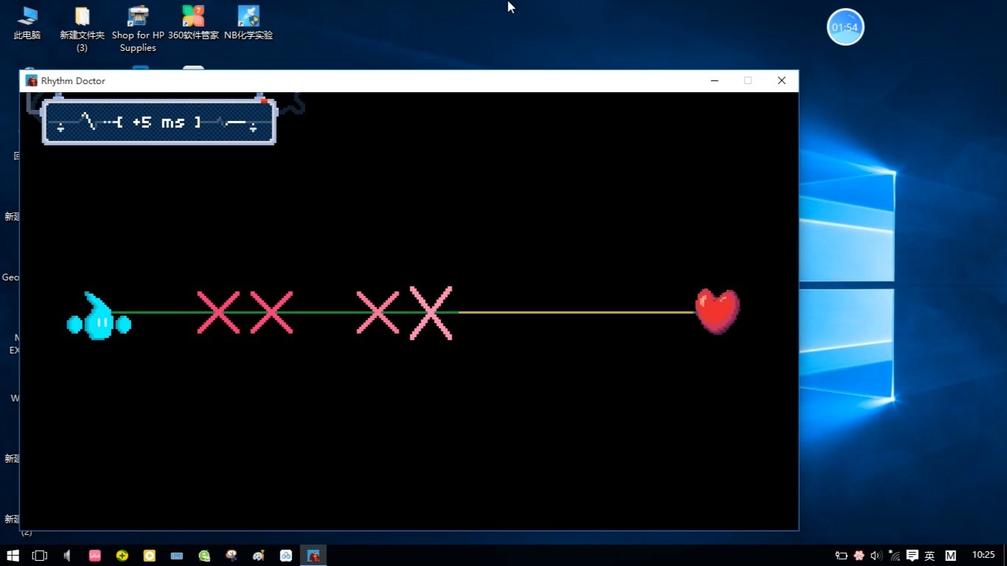Open the Wi-Fi network tray icon
This screenshot has height=566, width=1007.
coord(894,556)
